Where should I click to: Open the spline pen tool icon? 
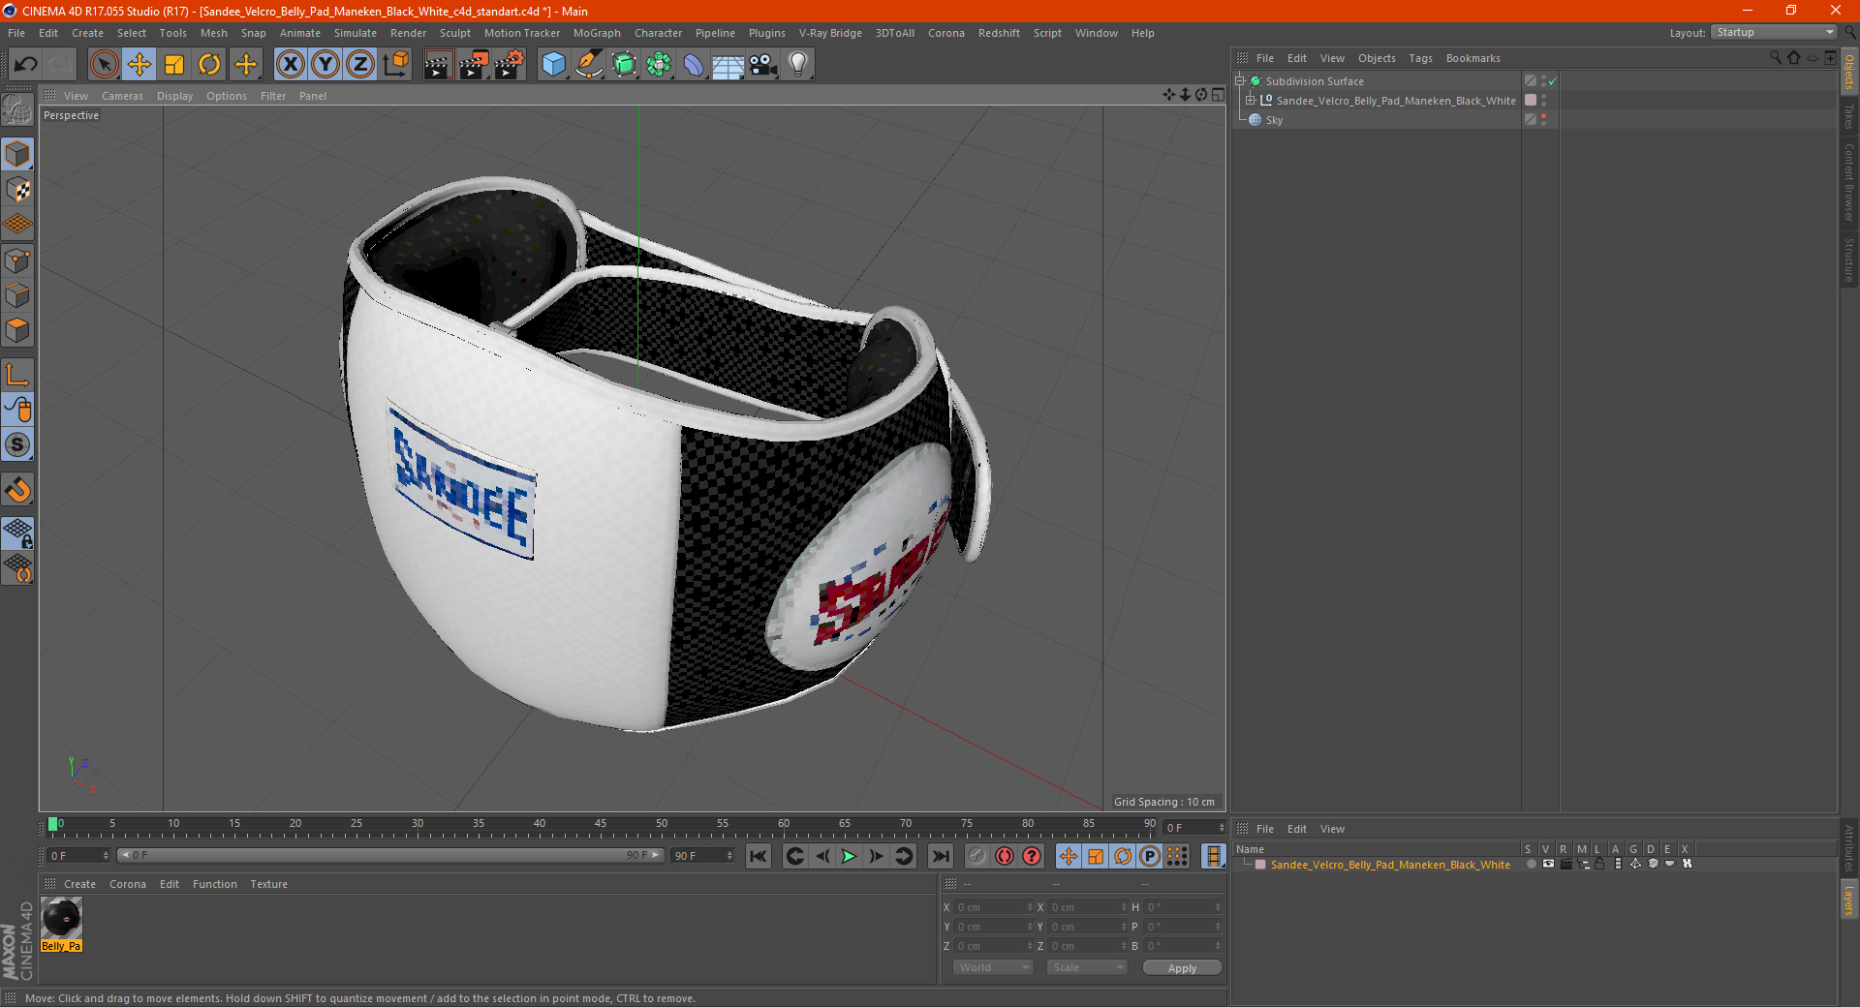588,65
